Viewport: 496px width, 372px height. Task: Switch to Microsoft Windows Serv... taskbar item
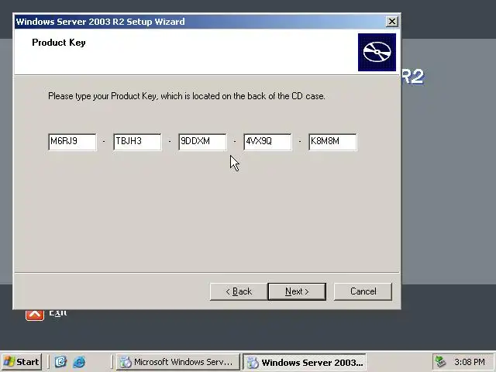click(x=177, y=362)
